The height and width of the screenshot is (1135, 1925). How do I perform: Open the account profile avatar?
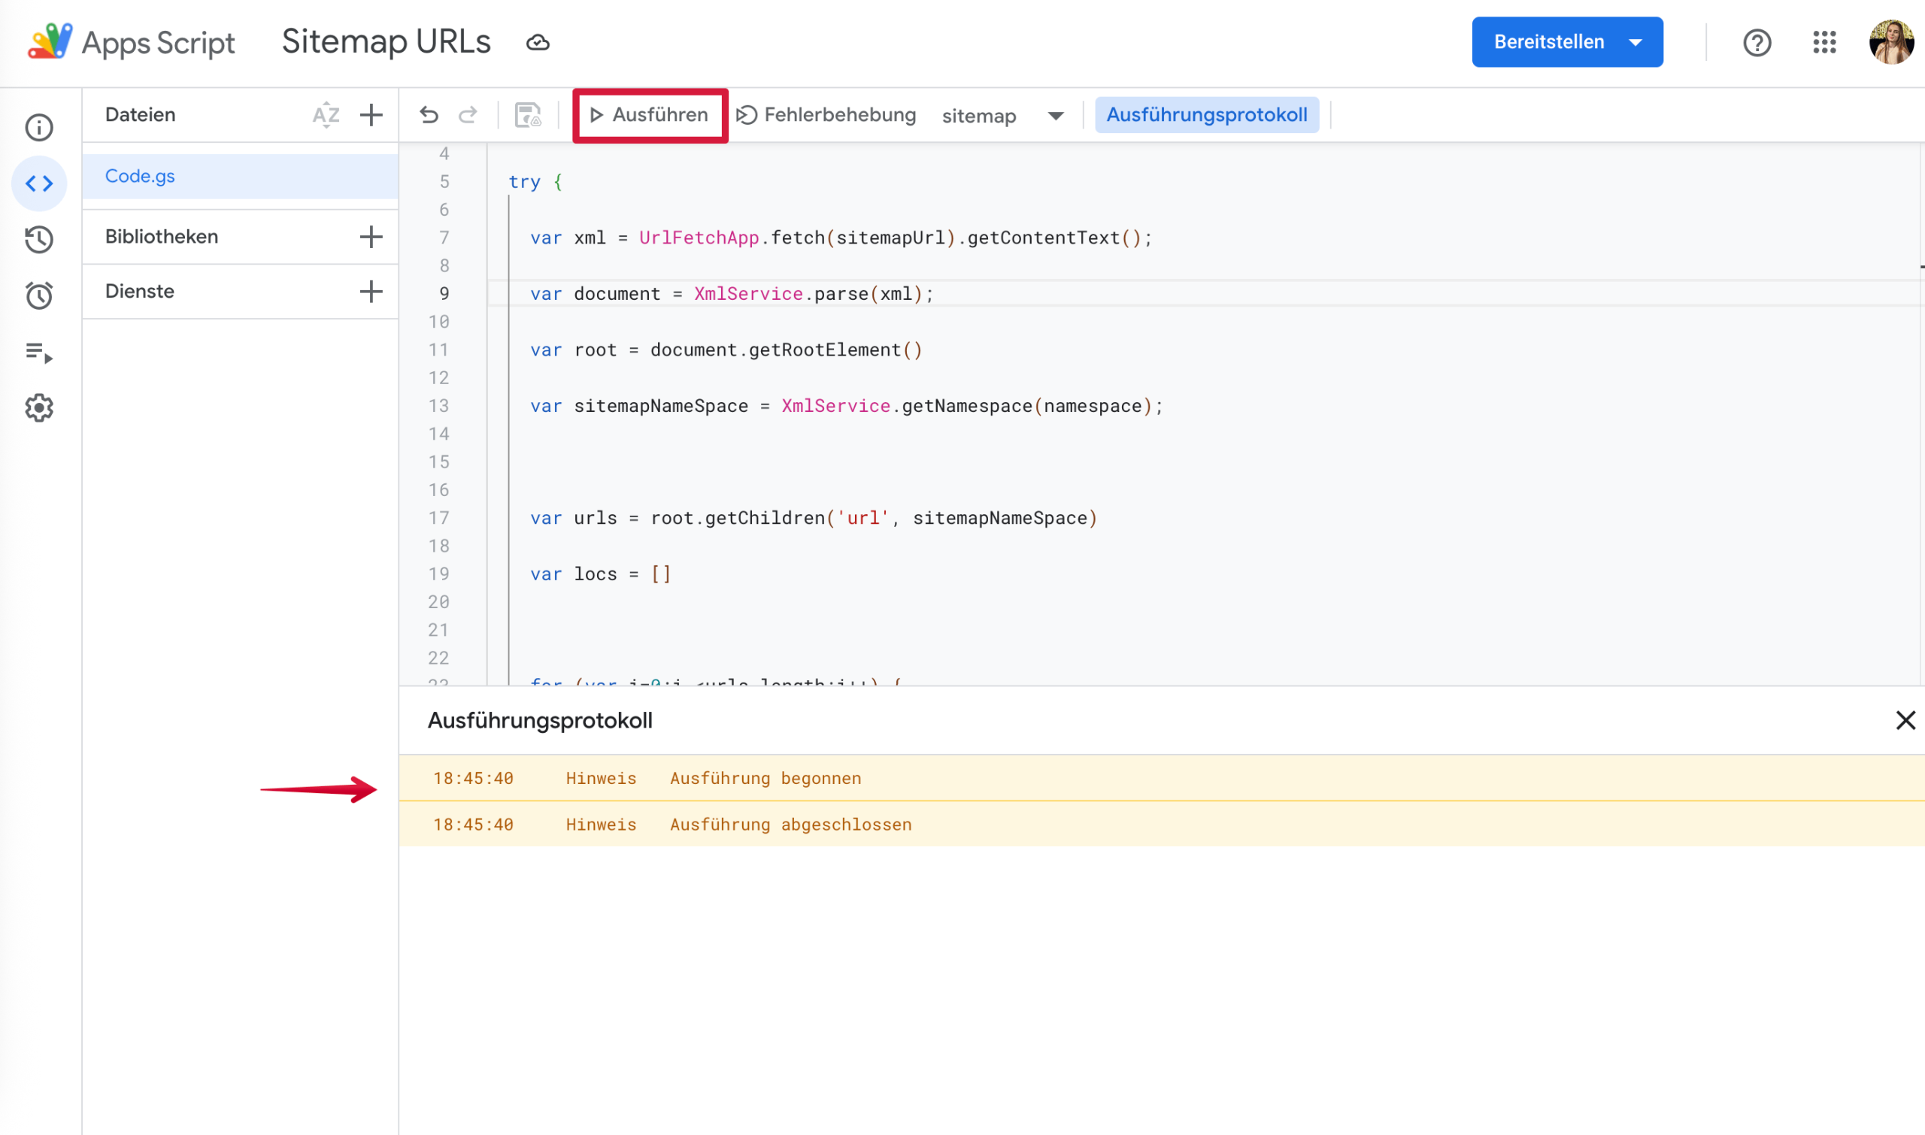pyautogui.click(x=1891, y=42)
